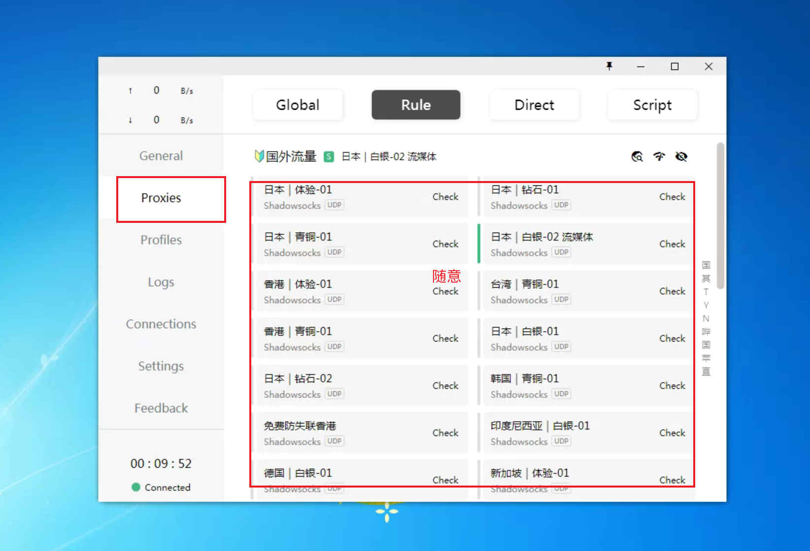The height and width of the screenshot is (551, 810).
Task: Check latency for 韩国 | 青铜-01
Action: [672, 386]
